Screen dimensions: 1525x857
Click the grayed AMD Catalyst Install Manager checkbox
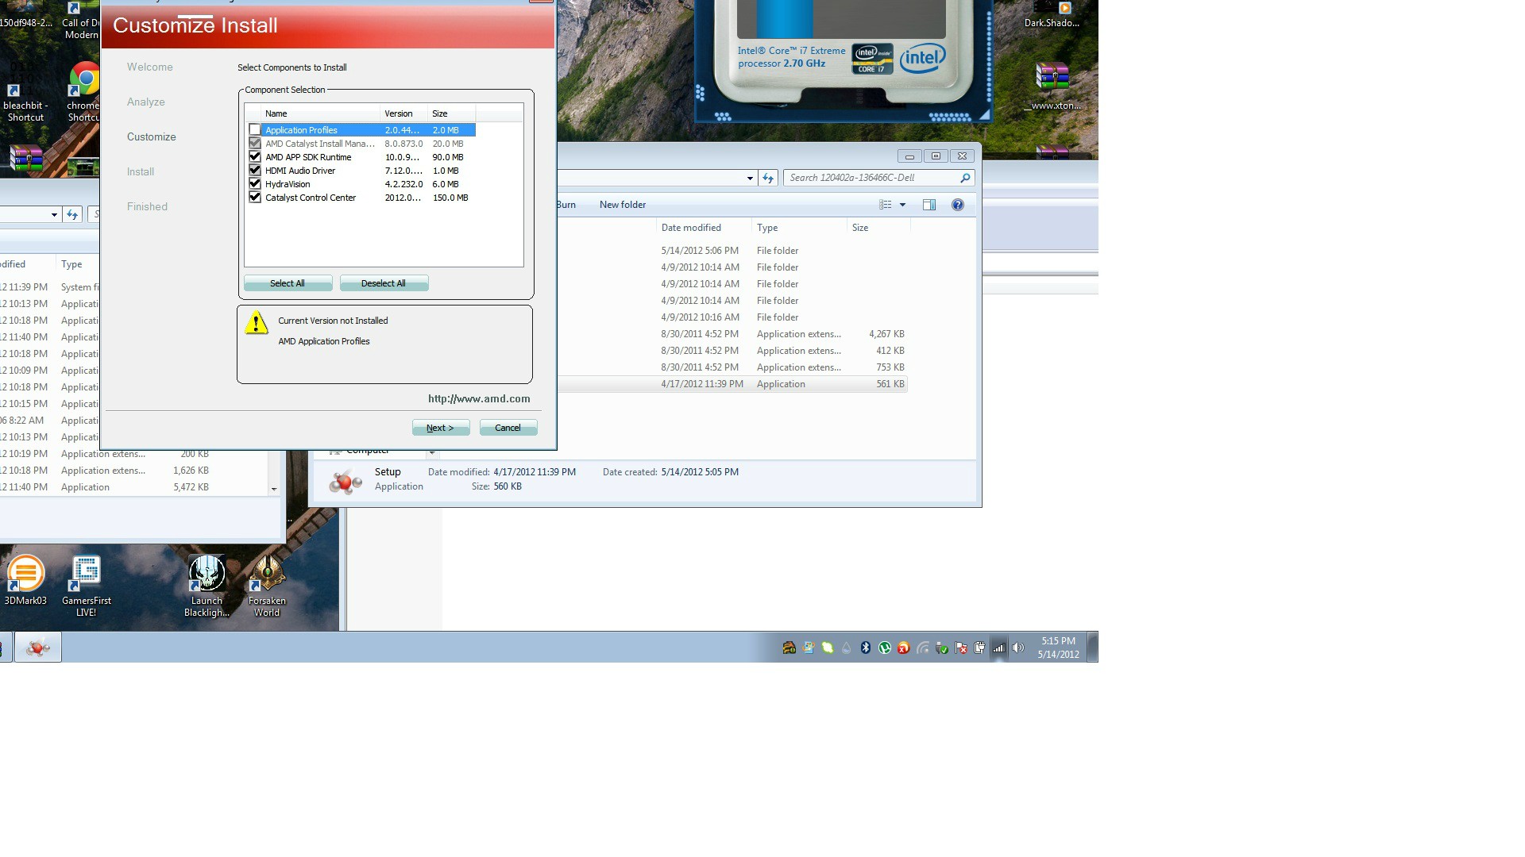[255, 144]
